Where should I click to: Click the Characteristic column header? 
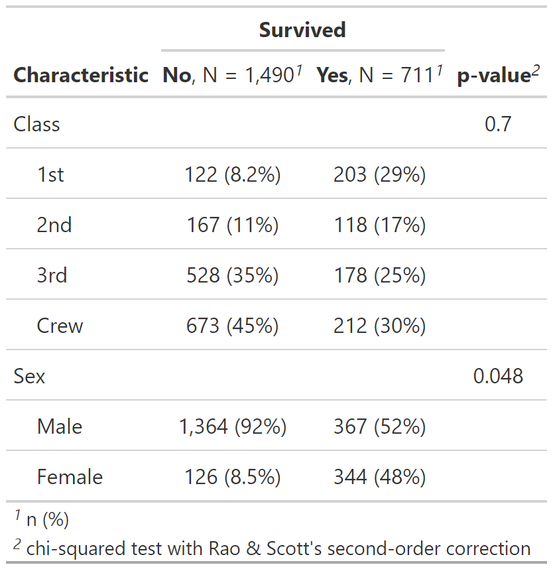pos(81,75)
